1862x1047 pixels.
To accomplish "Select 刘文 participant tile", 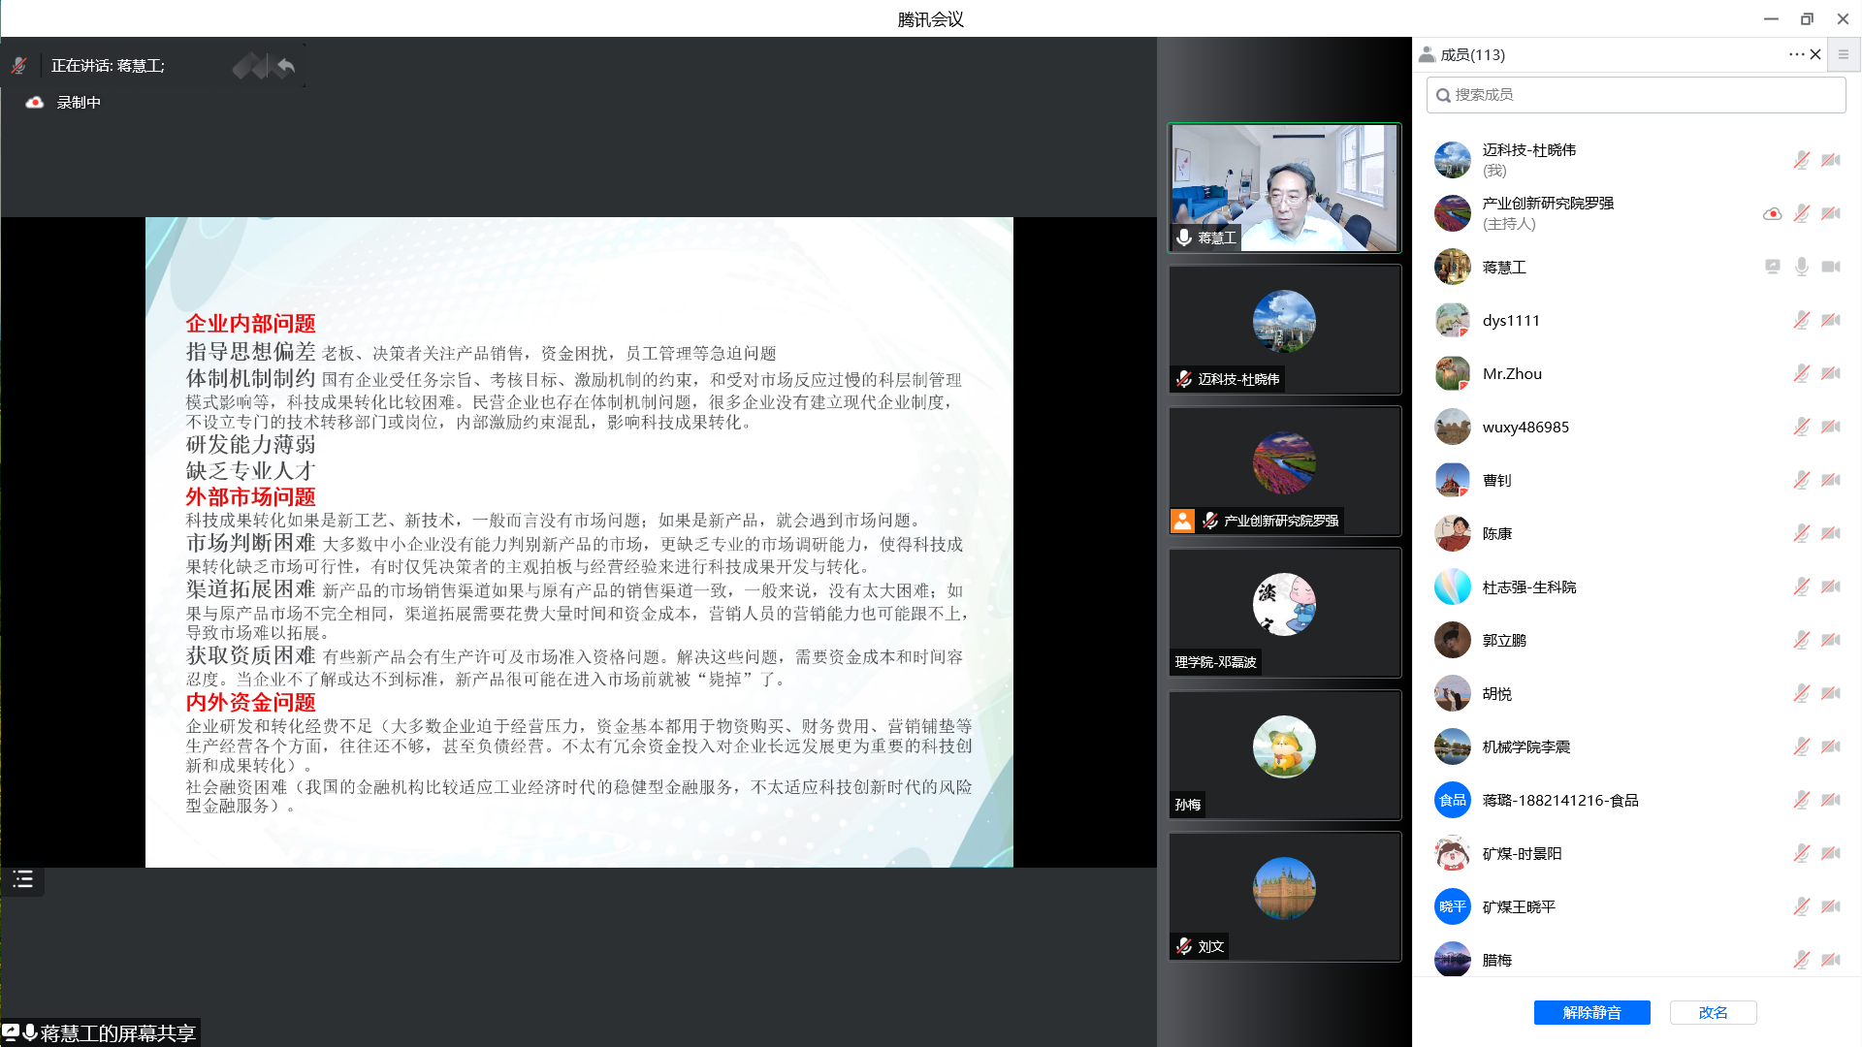I will point(1284,896).
